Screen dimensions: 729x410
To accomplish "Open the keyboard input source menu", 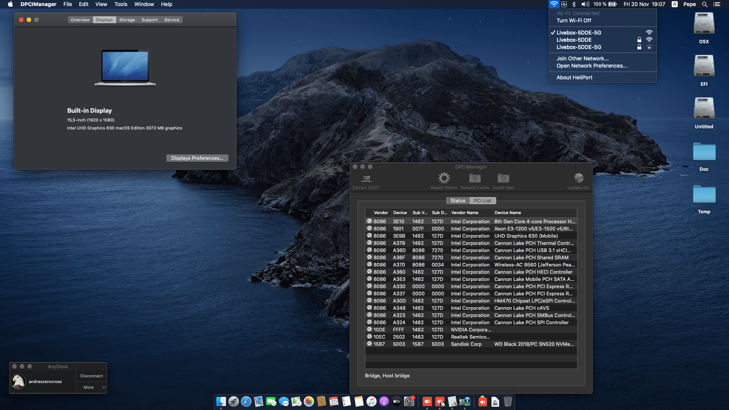I will [x=674, y=4].
